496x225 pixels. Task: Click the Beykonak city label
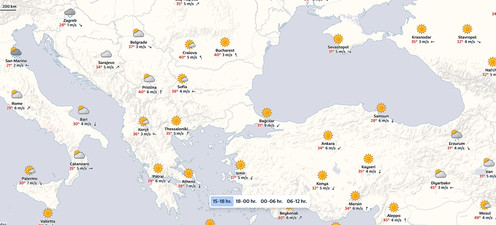click(289, 213)
